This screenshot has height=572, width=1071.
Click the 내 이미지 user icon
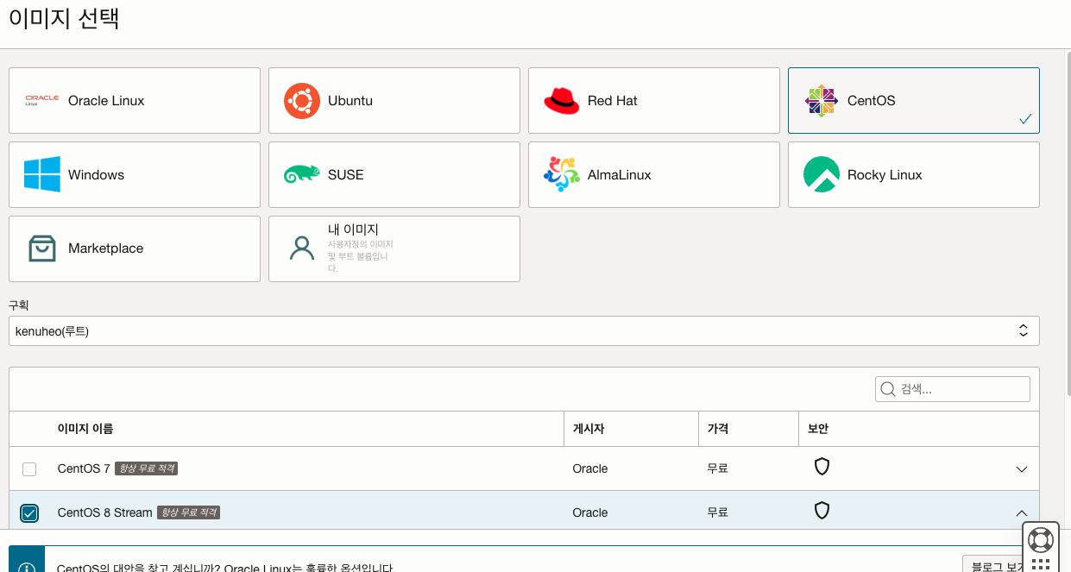pyautogui.click(x=302, y=248)
